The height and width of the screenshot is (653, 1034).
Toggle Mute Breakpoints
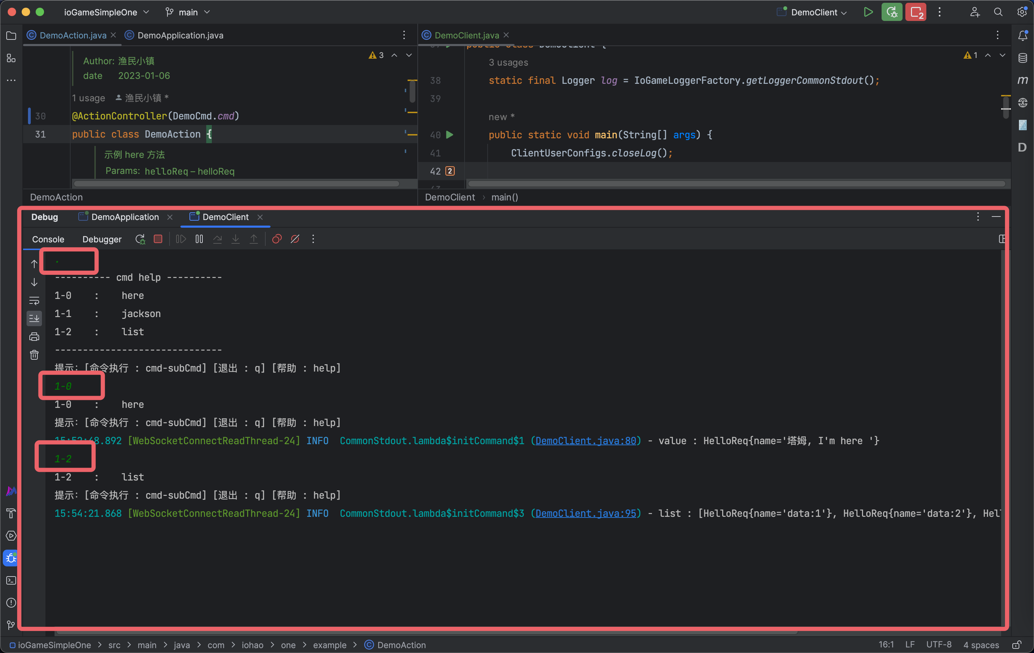pyautogui.click(x=295, y=239)
